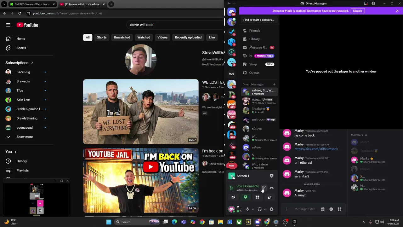Open the Ws server icon
This screenshot has height=227, width=403.
231,74
